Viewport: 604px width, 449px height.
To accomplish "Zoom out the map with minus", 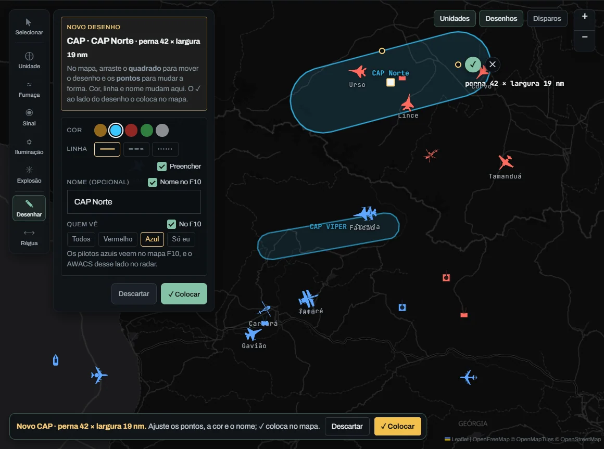I will (x=584, y=37).
